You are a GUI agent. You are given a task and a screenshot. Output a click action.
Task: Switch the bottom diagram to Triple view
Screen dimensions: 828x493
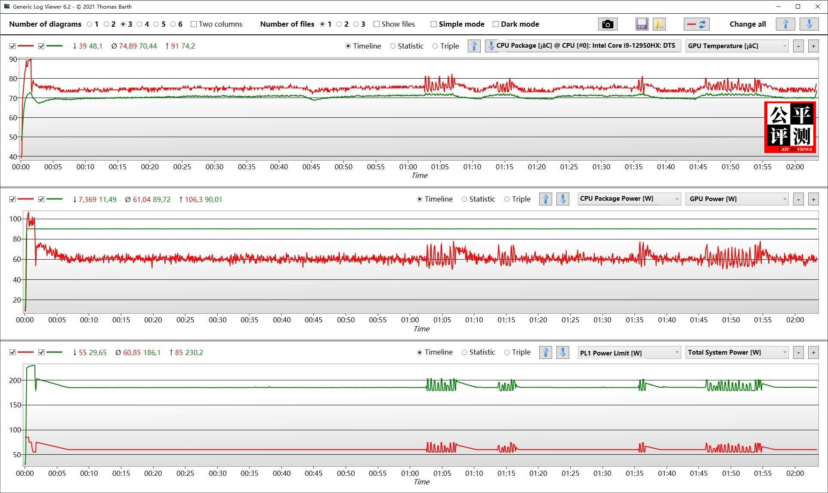point(507,352)
